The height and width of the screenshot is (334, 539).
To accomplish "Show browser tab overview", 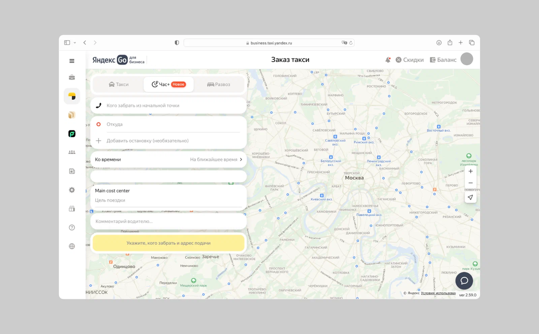I will (472, 43).
